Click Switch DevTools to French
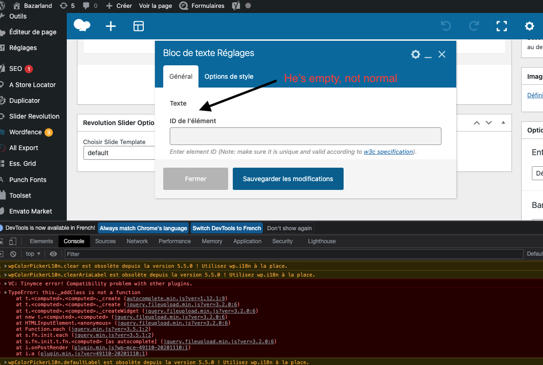 point(227,228)
